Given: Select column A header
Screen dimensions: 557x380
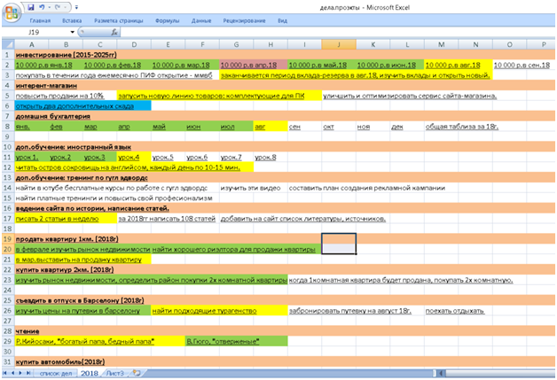Looking at the screenshot, I should pyautogui.click(x=32, y=44).
